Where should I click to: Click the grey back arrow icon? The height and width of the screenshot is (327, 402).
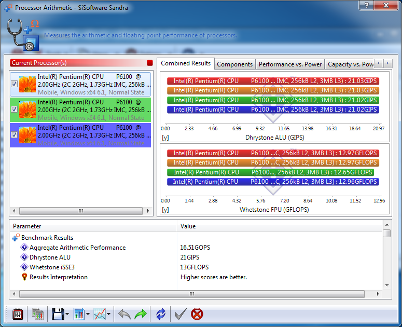pyautogui.click(x=124, y=314)
